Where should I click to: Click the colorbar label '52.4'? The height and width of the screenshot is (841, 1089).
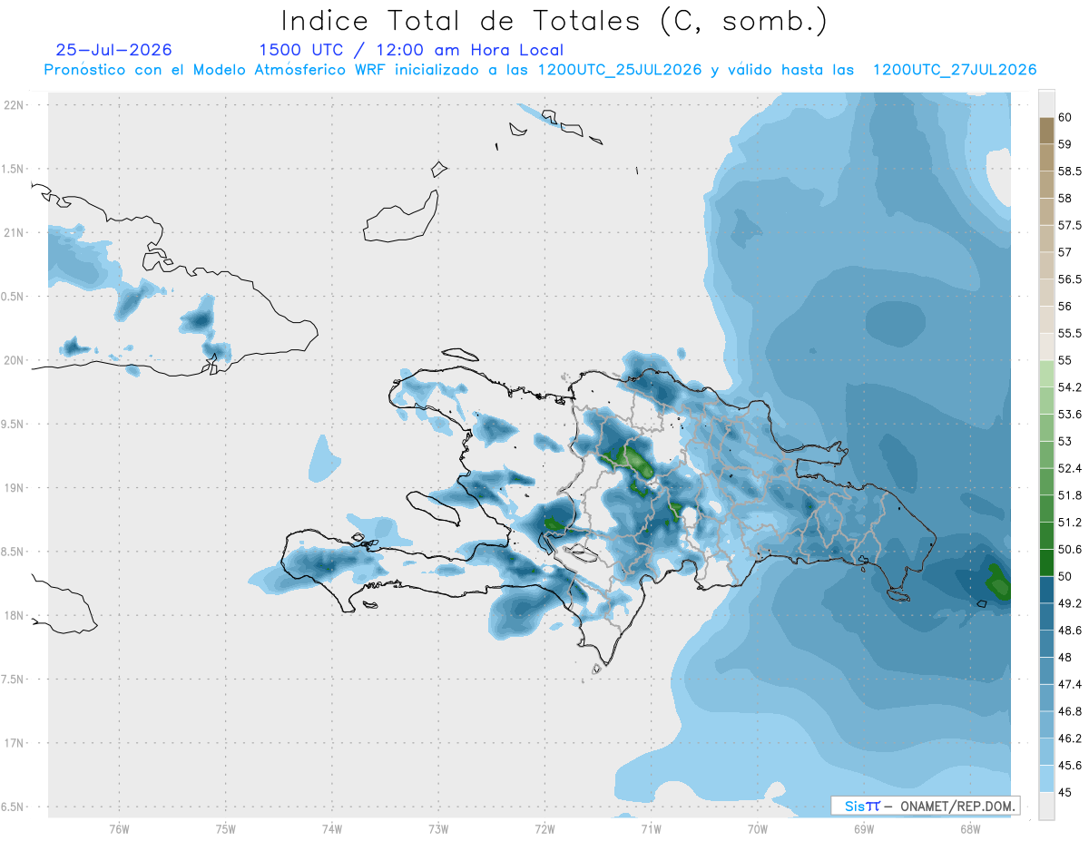(x=1070, y=468)
